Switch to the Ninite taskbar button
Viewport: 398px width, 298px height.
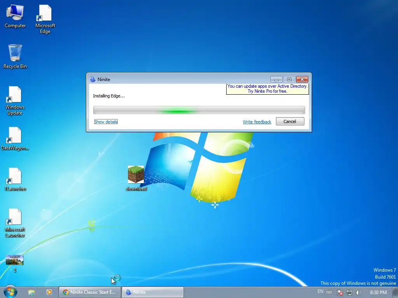point(152,292)
